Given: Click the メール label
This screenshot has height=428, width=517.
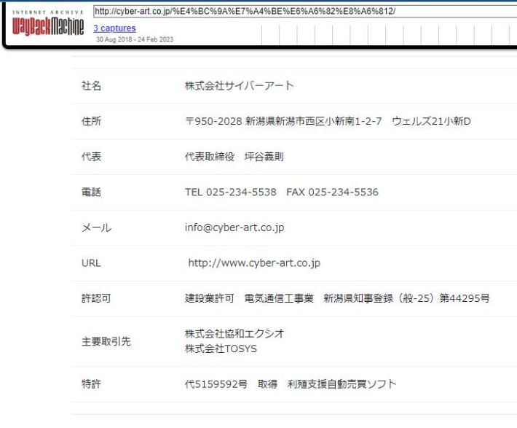Looking at the screenshot, I should [96, 227].
